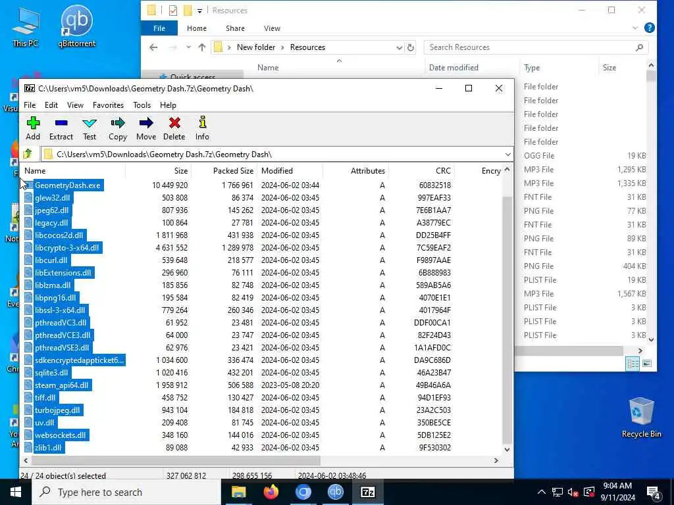The width and height of the screenshot is (674, 505).
Task: Open the Help menu in 7-Zip
Action: point(168,105)
